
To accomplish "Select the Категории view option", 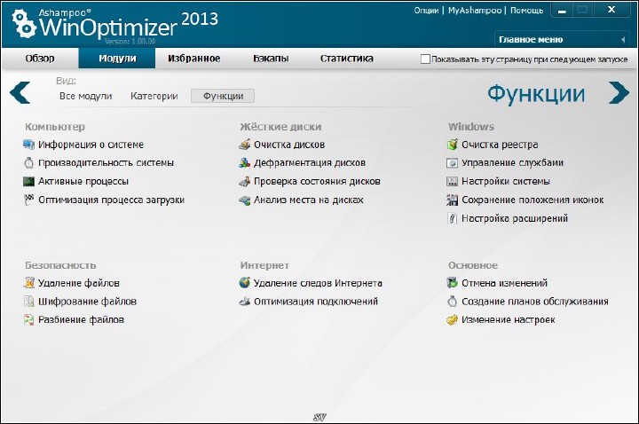I will coord(154,96).
